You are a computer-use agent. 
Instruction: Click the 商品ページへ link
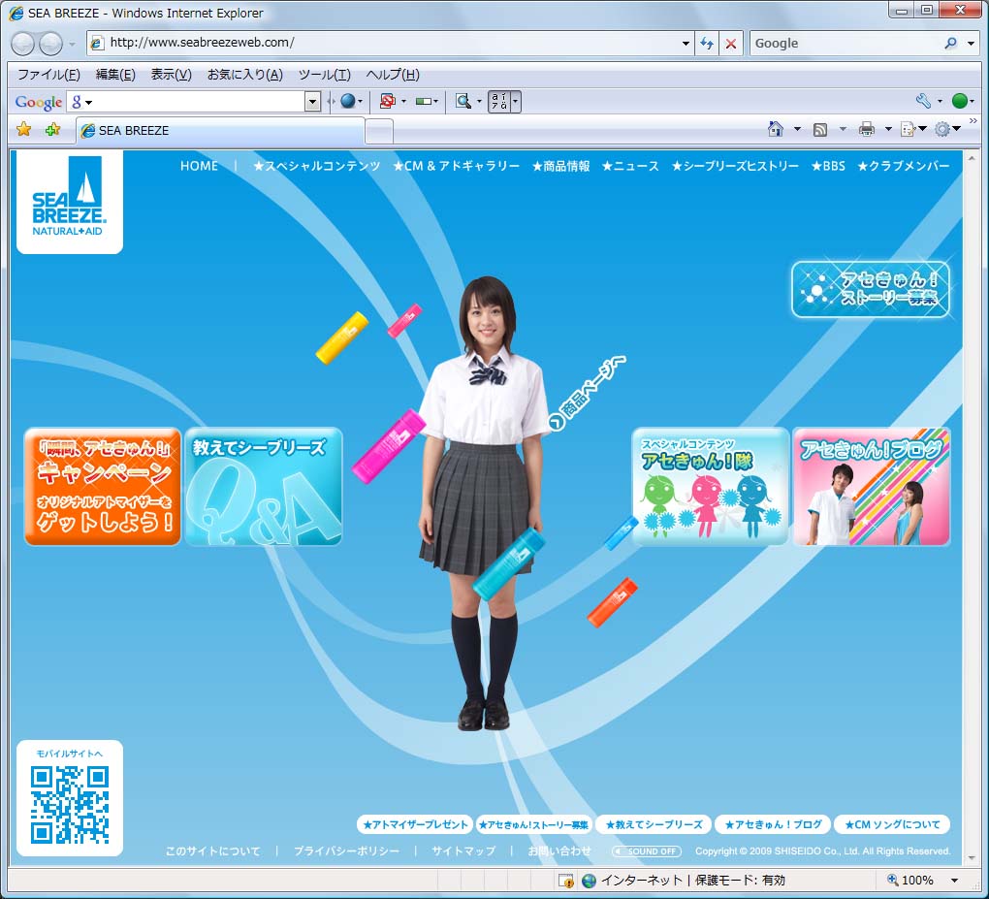[588, 393]
